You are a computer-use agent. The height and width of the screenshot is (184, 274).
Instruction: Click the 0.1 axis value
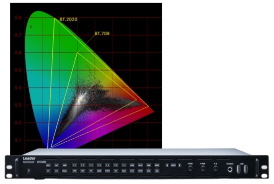point(18,140)
